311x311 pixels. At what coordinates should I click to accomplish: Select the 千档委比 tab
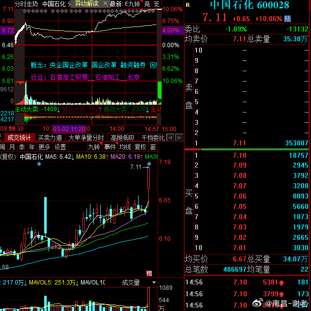[153, 138]
